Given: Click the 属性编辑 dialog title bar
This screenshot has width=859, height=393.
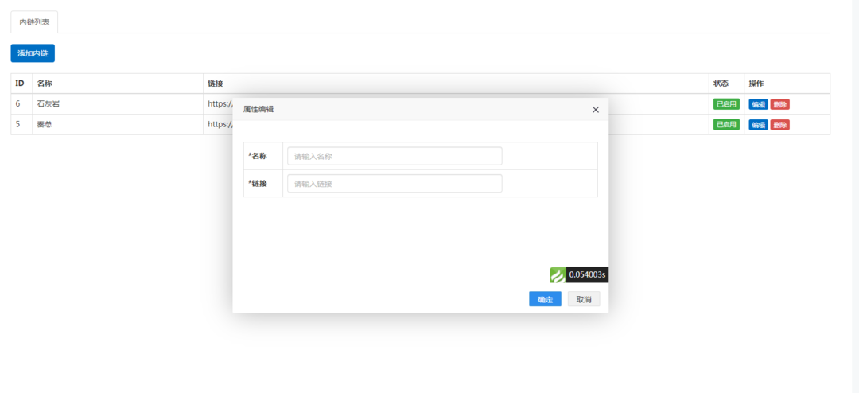Looking at the screenshot, I should click(398, 109).
